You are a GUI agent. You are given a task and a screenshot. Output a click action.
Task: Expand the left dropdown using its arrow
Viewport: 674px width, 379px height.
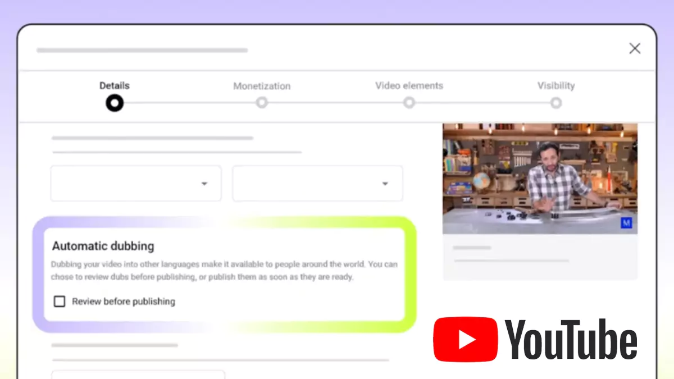point(204,184)
